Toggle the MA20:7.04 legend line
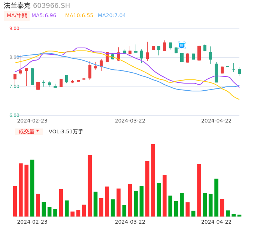Viewport: 257px width, 227px height. (112, 16)
